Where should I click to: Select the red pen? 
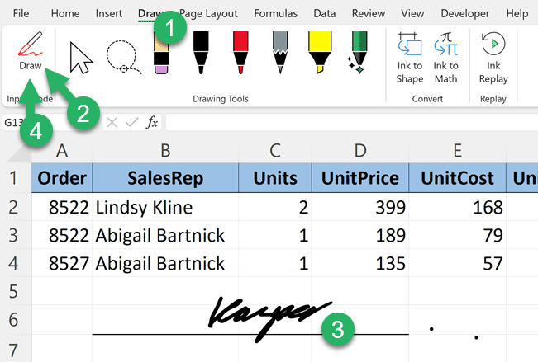pyautogui.click(x=240, y=53)
